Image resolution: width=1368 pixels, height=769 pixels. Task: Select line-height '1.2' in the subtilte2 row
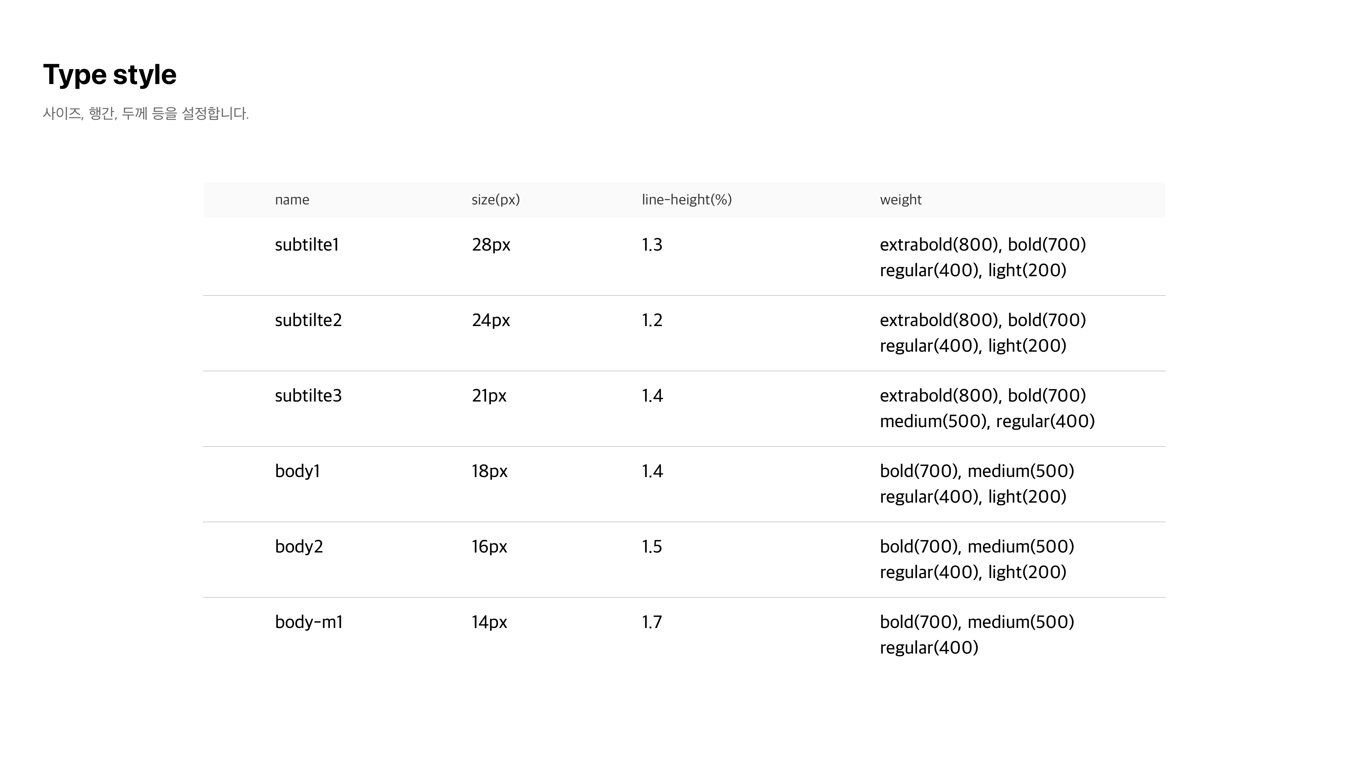652,320
